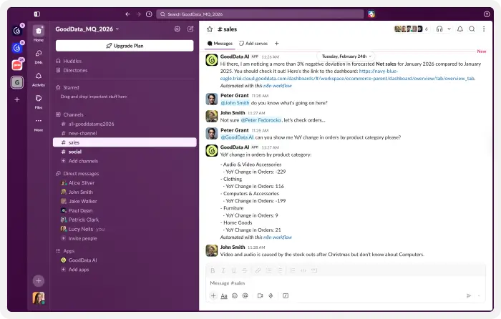Open your profile avatar at bottom
Screen dimensions: 501x319
coord(39,298)
